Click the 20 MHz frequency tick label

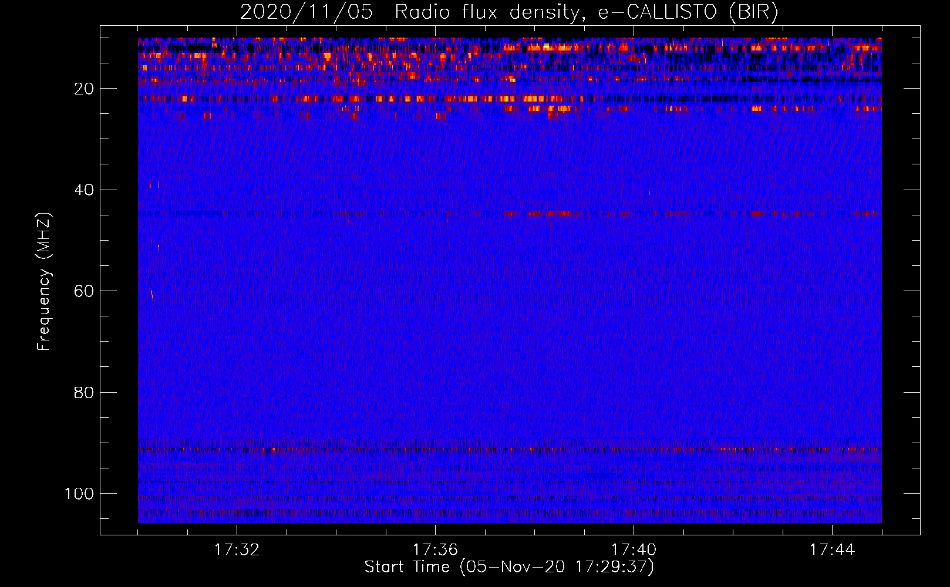pyautogui.click(x=84, y=89)
